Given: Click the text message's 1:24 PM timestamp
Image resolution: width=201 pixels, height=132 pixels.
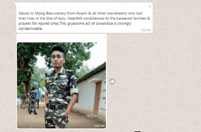Looking at the screenshot, I should point(145,30).
